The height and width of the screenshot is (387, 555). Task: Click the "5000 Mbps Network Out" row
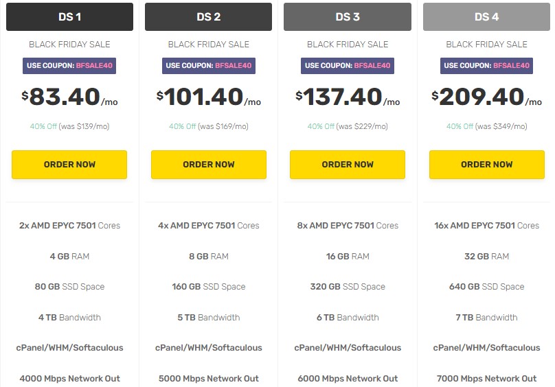(x=209, y=379)
